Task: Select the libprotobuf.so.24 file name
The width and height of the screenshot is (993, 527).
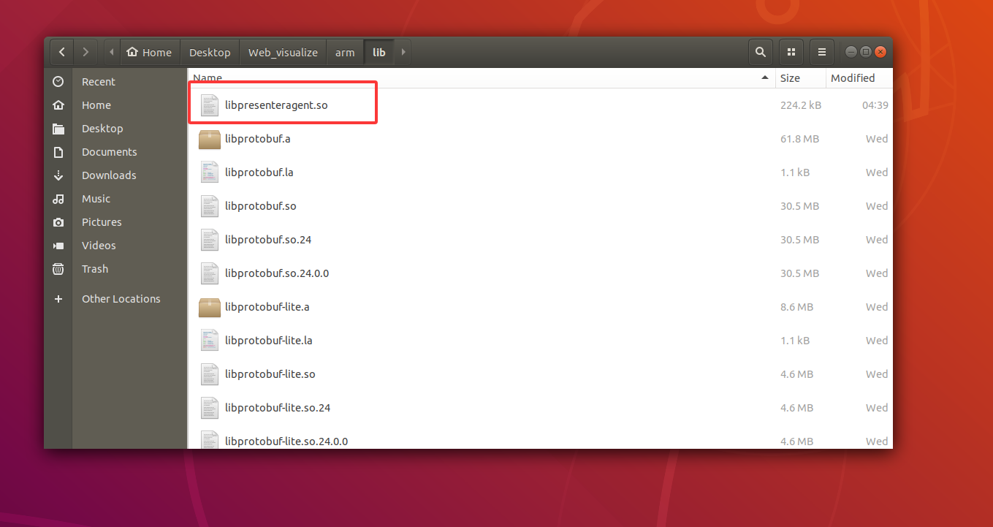Action: [x=268, y=240]
